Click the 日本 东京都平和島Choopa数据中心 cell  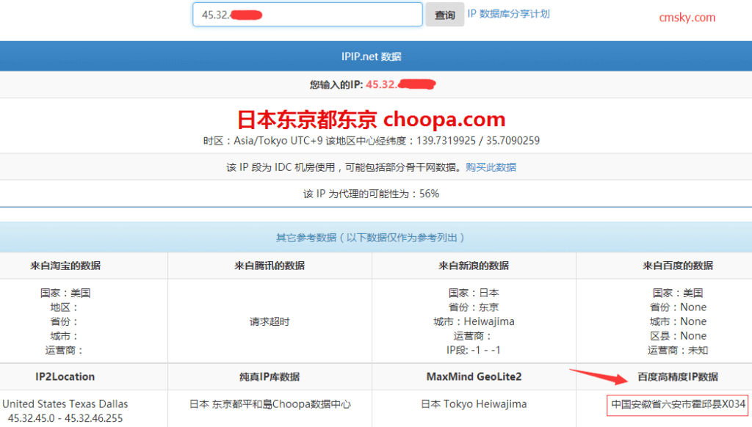click(x=270, y=404)
